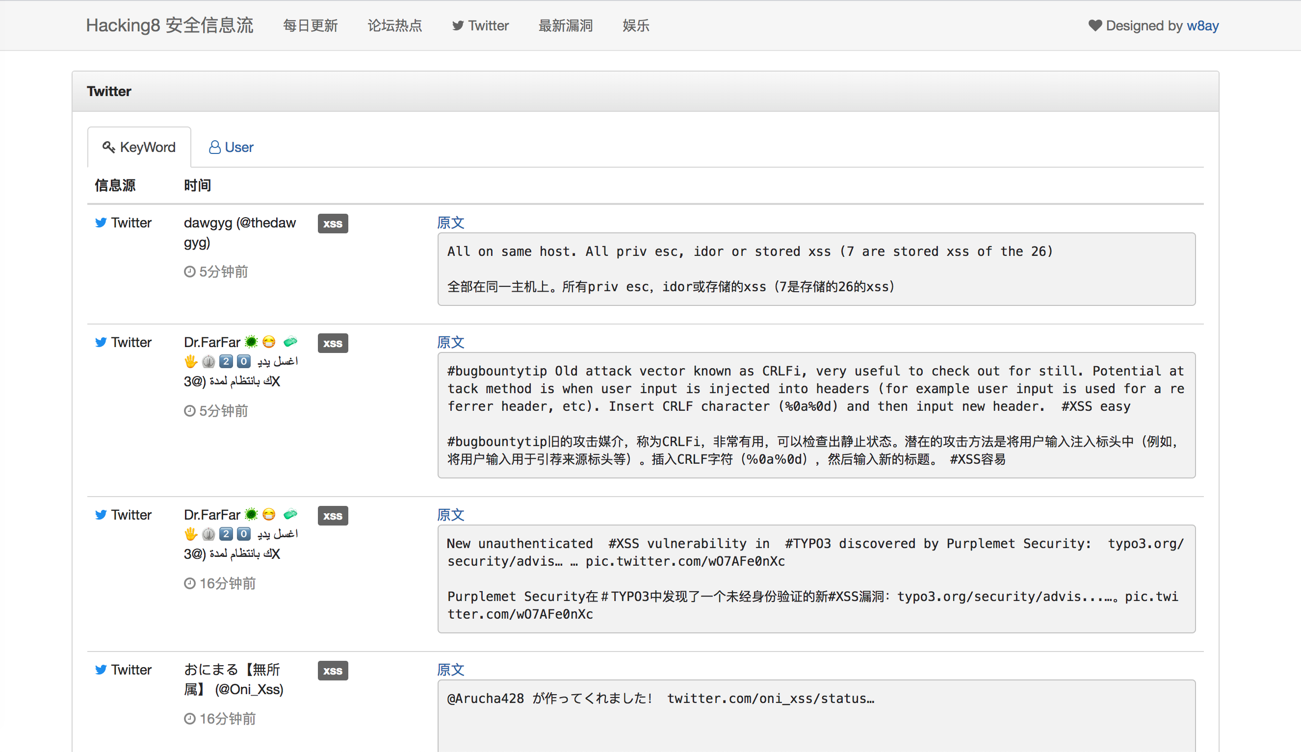
Task: Click the 5分钟前 time in dawgyg row
Action: pos(224,272)
